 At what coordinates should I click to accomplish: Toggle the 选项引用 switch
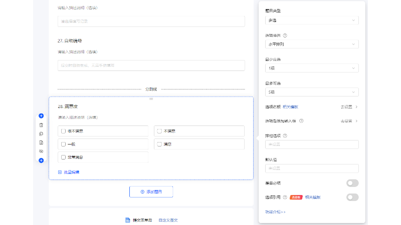pyautogui.click(x=352, y=197)
